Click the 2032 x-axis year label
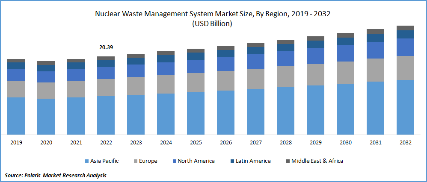The width and height of the screenshot is (427, 182). 405,143
